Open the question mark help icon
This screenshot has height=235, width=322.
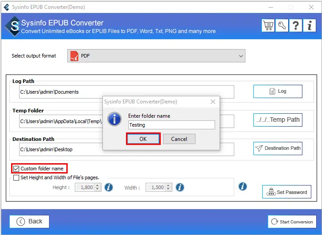(296, 25)
